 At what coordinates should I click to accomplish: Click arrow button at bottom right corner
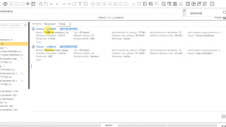[x=223, y=116]
